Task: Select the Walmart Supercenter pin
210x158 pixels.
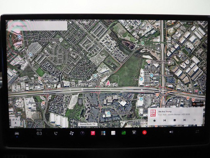Action: click(141, 99)
